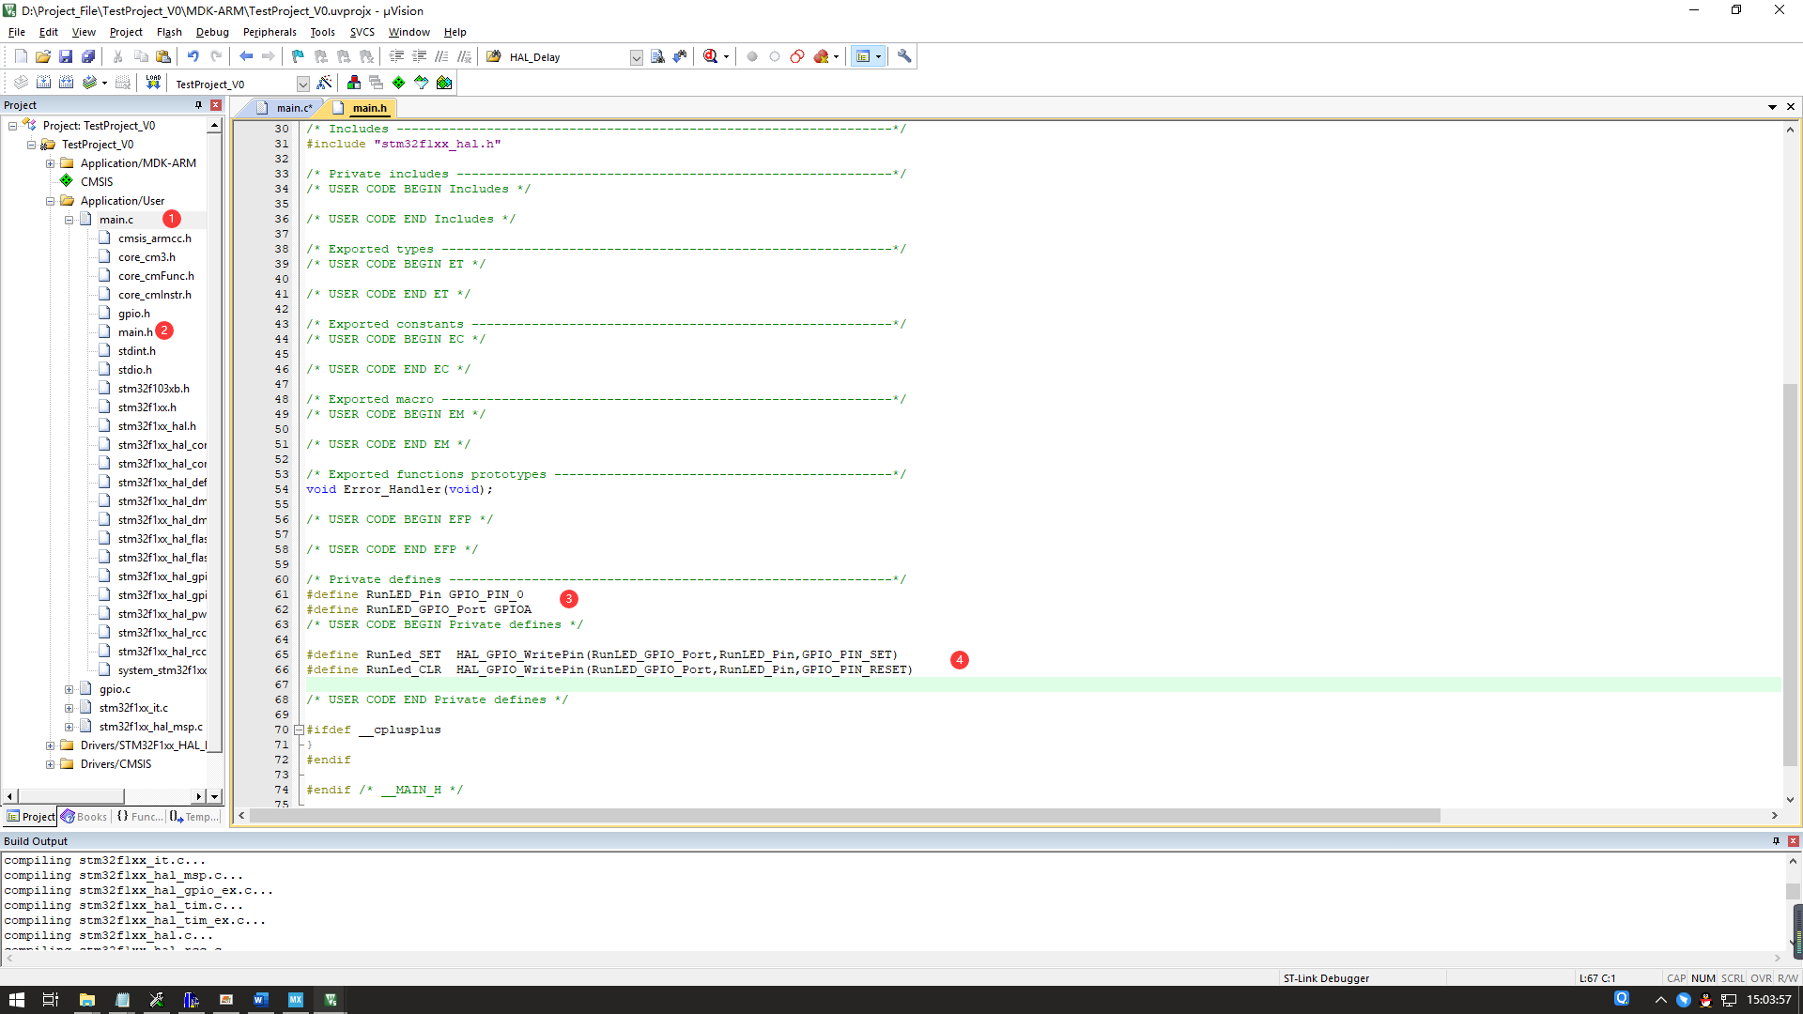1803x1014 pixels.
Task: Open Manage Run-Time Environment (green diamond icon)
Action: click(398, 83)
